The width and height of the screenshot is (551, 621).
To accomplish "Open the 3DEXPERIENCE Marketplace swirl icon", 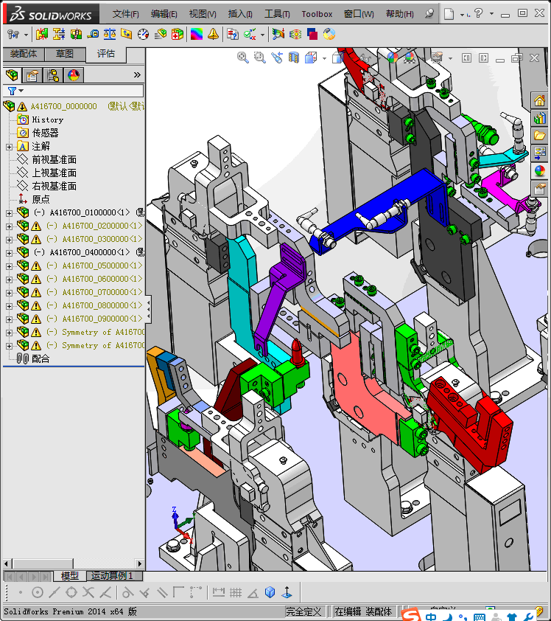I will [x=329, y=35].
